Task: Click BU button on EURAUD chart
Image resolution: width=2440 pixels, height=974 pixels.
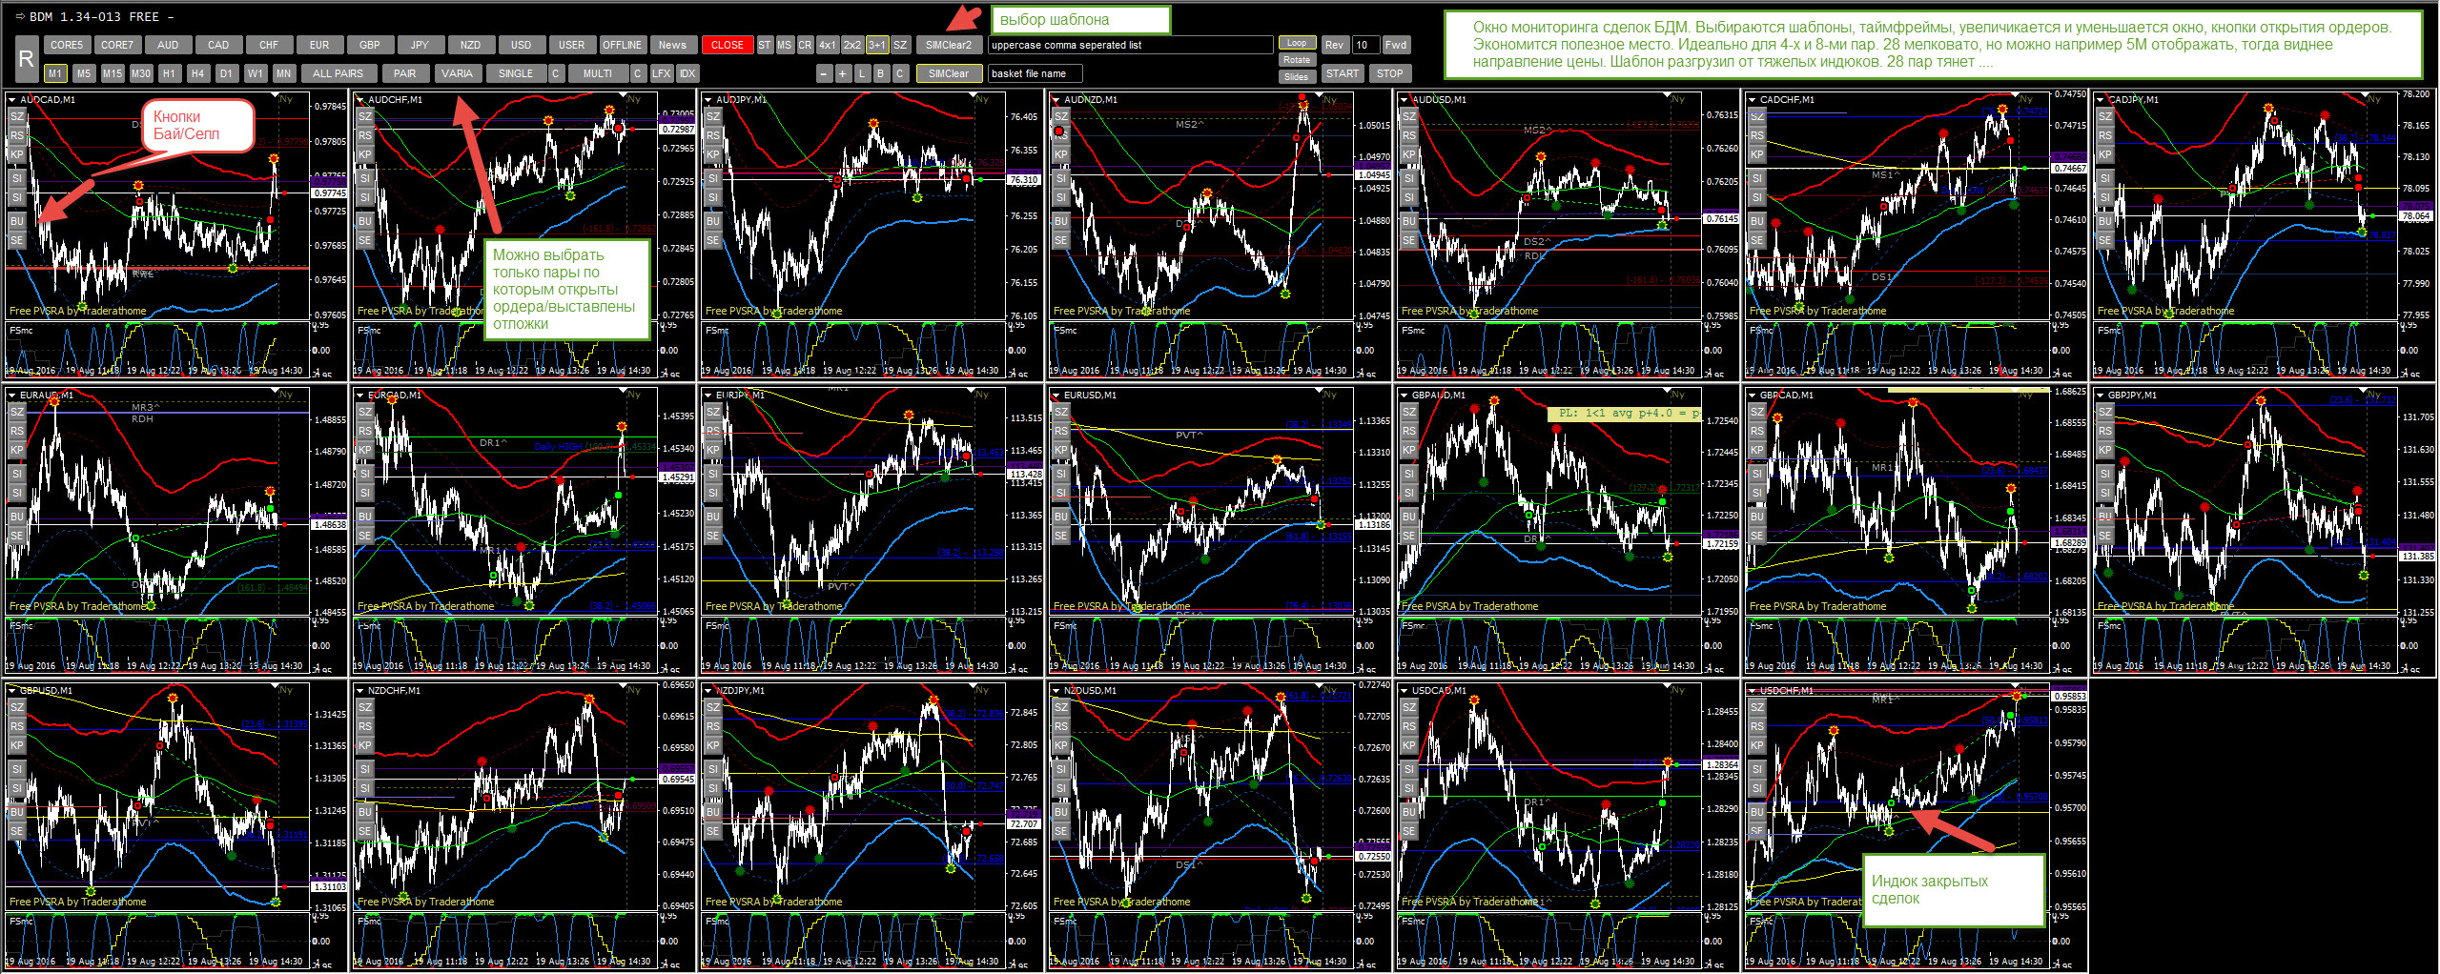Action: [x=16, y=517]
